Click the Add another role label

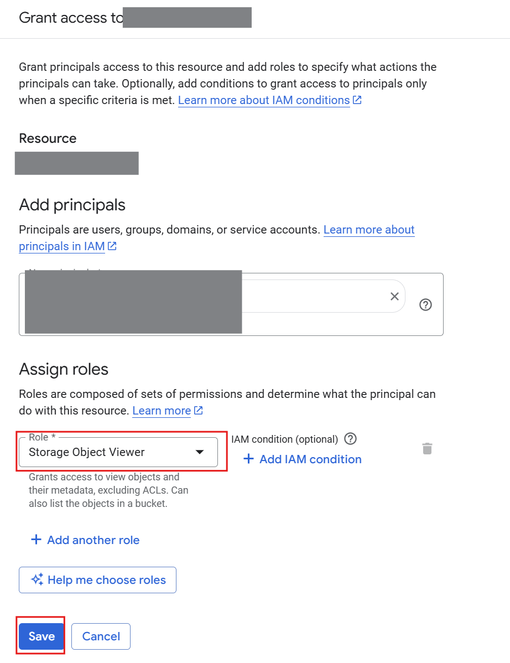(x=93, y=540)
